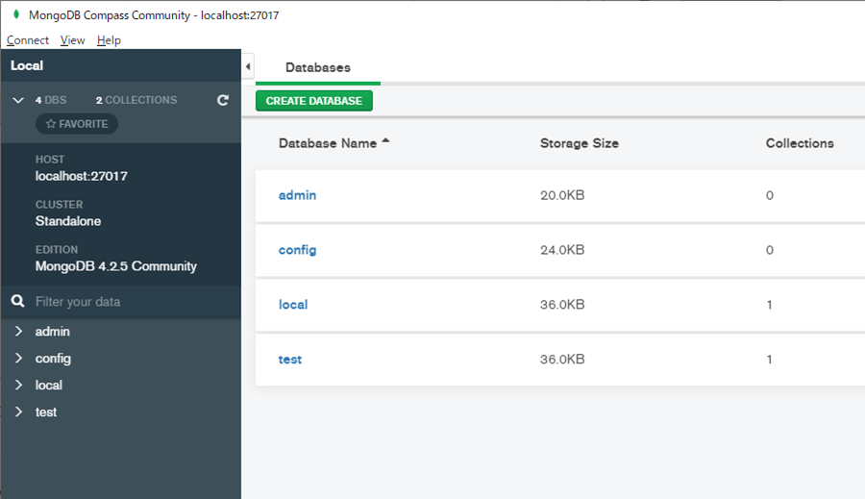
Task: Open the config database link in table
Action: pyautogui.click(x=297, y=250)
